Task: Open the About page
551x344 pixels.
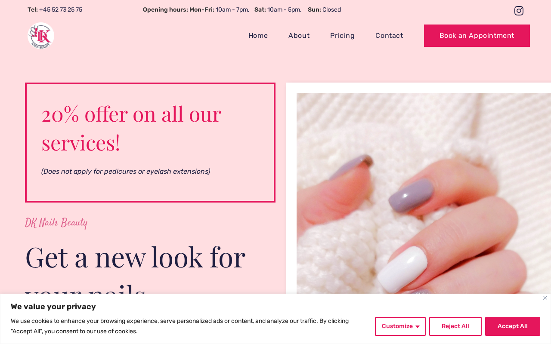Action: pos(299,36)
